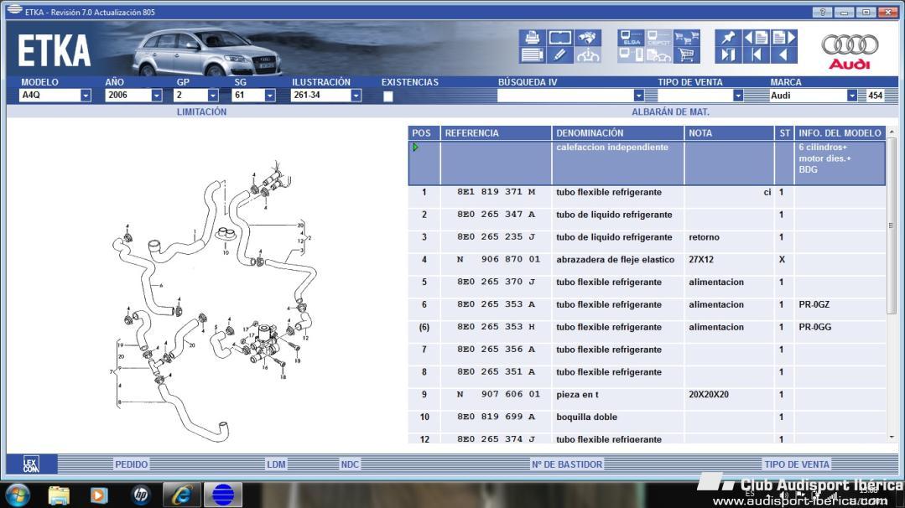The height and width of the screenshot is (508, 905).
Task: Open the multiple shopping carts icon
Action: pos(686,38)
